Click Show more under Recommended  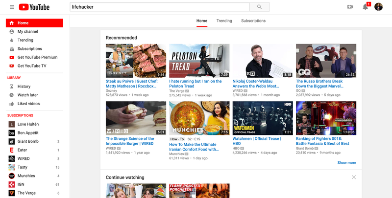point(347,163)
